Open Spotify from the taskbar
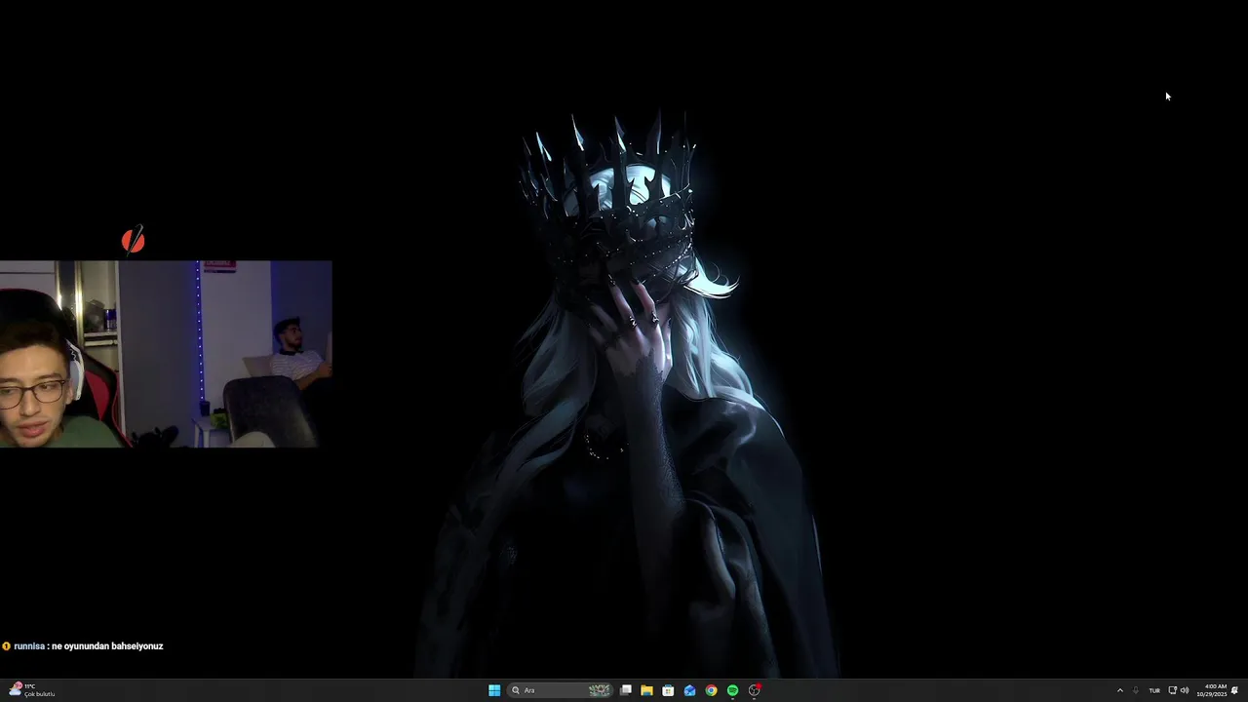The width and height of the screenshot is (1248, 702). (732, 690)
